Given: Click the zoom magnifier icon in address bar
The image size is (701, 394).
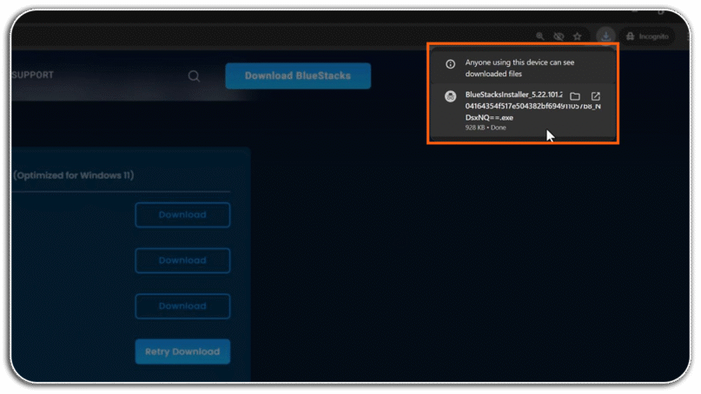Looking at the screenshot, I should pos(540,36).
